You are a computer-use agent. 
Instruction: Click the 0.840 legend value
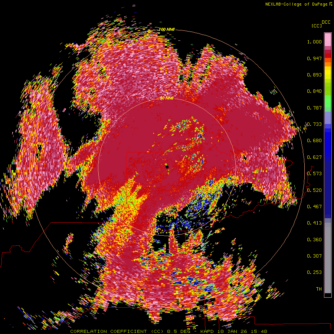pyautogui.click(x=314, y=91)
